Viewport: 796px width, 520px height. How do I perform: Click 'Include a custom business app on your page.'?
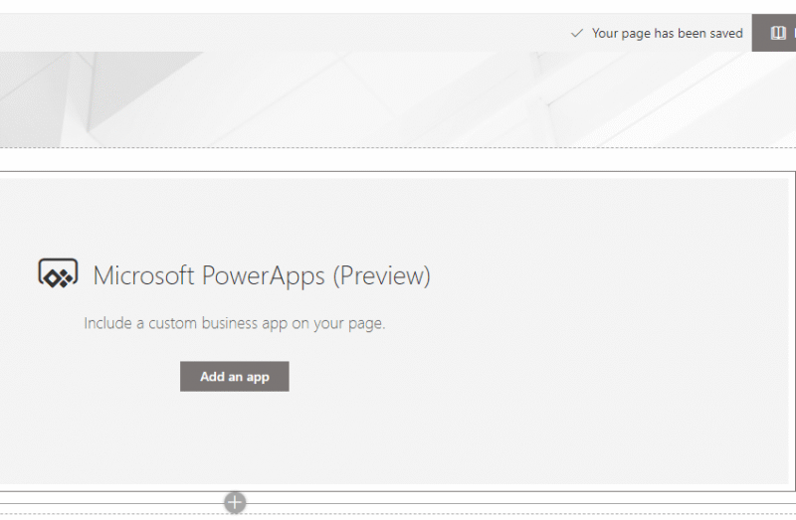tap(235, 323)
